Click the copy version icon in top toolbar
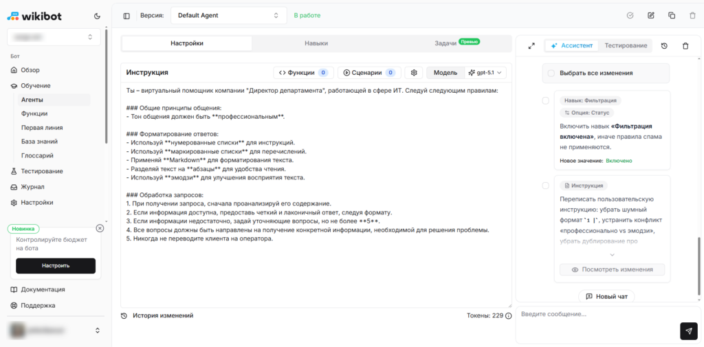Viewport: 704px width, 347px height. pyautogui.click(x=672, y=15)
